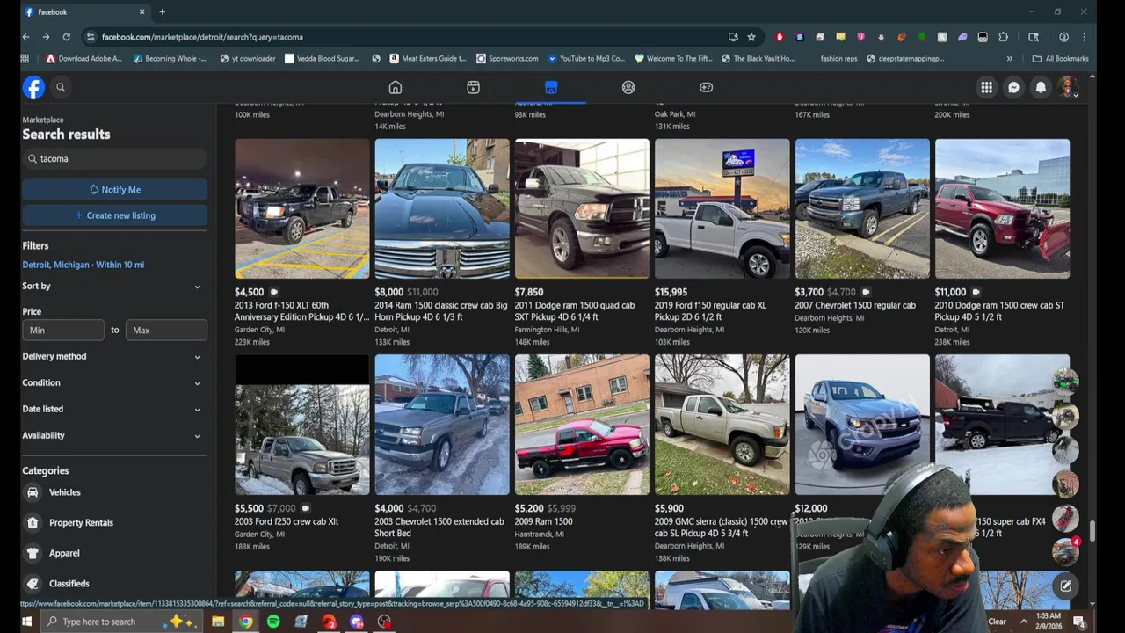
Task: Open Chrome's three-dot menu
Action: tap(1084, 37)
